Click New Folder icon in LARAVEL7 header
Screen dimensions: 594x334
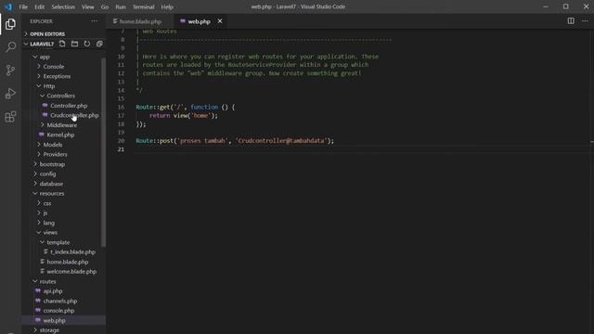[74, 44]
